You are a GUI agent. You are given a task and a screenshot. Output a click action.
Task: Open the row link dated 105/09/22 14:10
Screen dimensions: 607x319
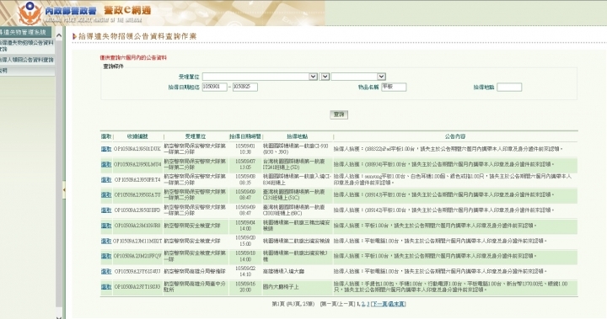106,271
